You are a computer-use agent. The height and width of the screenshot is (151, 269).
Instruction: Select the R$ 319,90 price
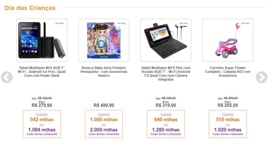[x=166, y=105]
